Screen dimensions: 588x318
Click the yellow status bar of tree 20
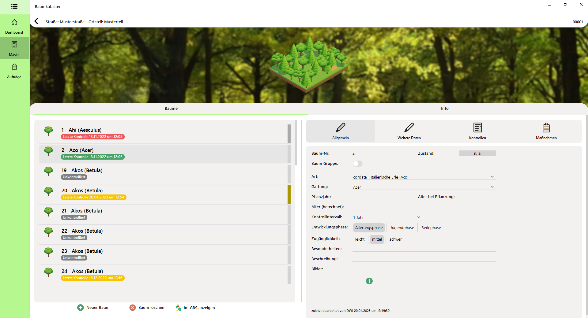(289, 194)
